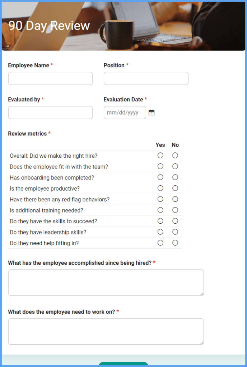Click the employee accomplishments text area

click(106, 282)
